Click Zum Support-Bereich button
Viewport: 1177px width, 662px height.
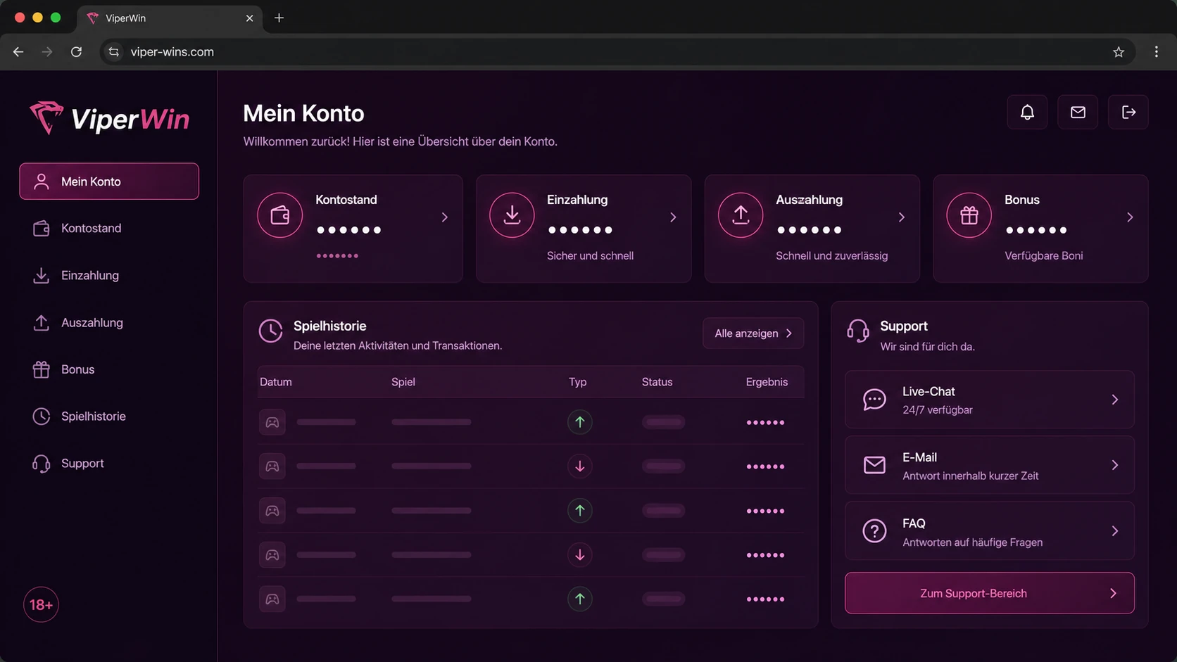[x=989, y=593]
